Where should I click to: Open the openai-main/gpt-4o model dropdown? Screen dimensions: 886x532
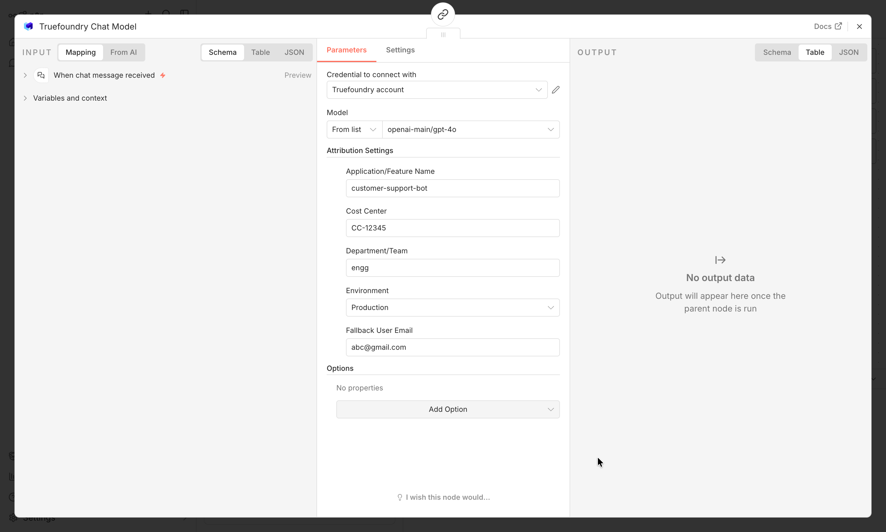[x=470, y=130]
